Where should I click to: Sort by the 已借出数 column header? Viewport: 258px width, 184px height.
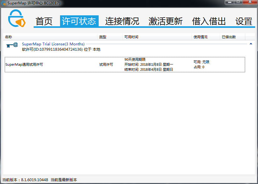click(x=233, y=37)
